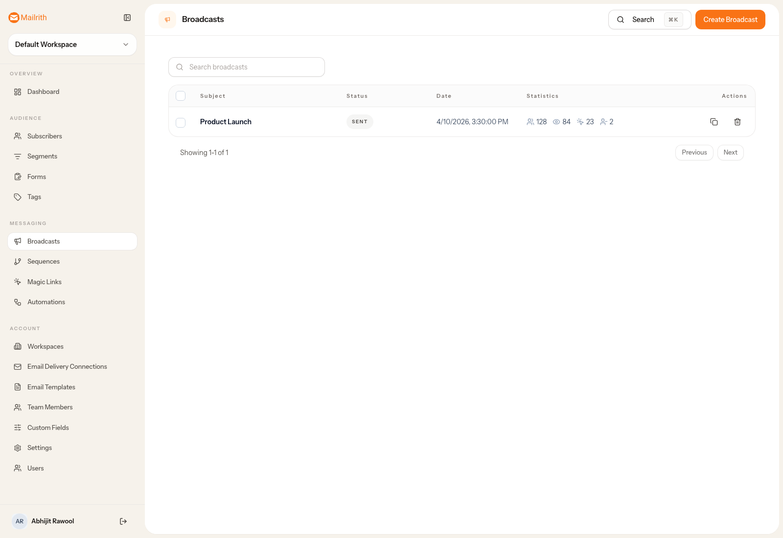
Task: Open the Search command palette
Action: click(x=643, y=20)
